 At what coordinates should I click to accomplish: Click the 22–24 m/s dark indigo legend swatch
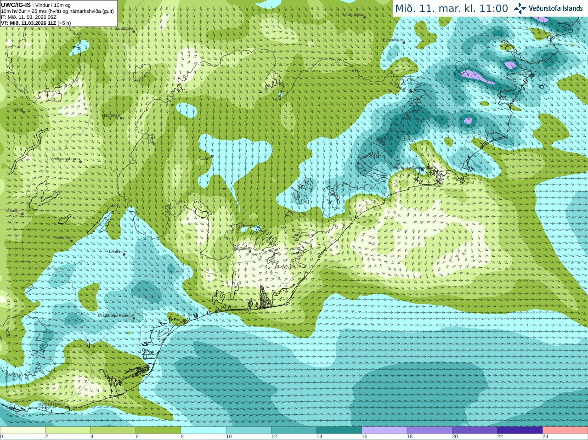[520, 430]
